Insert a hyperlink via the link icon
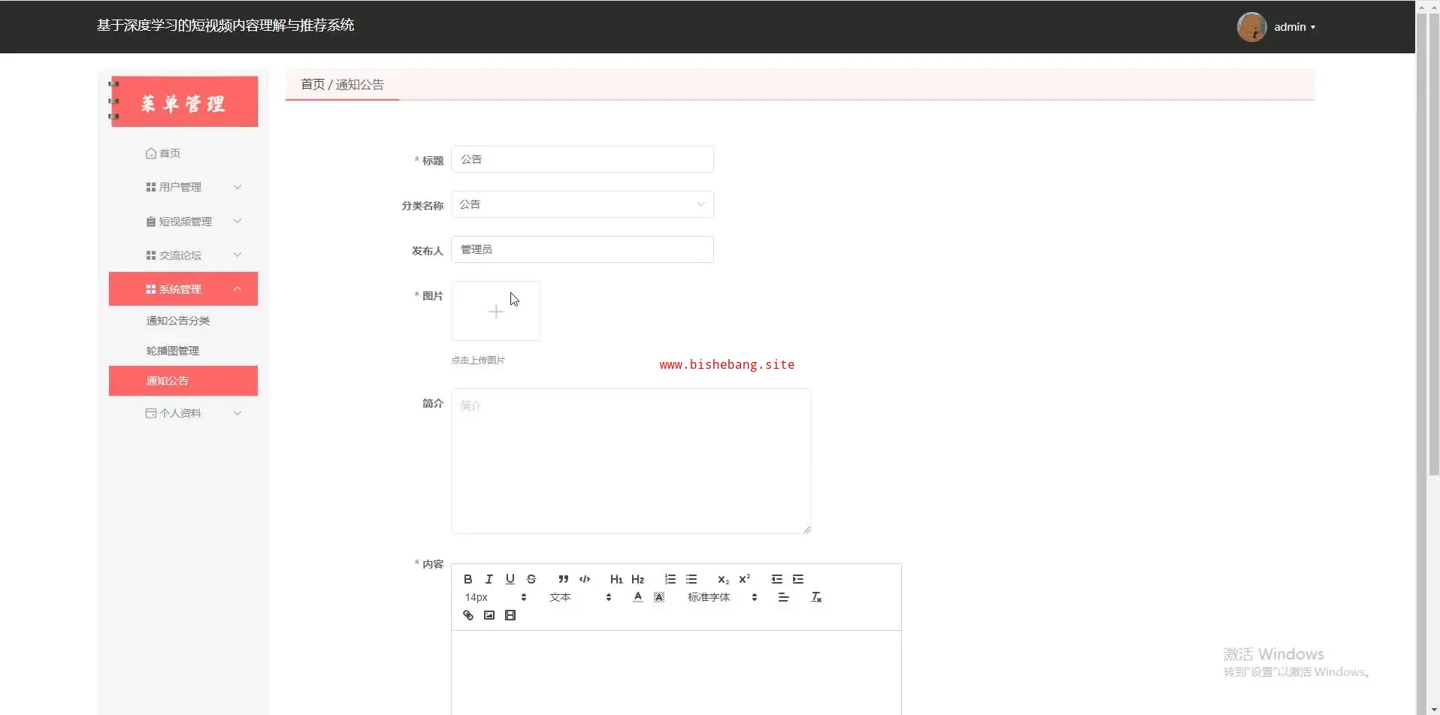1440x715 pixels. click(467, 615)
